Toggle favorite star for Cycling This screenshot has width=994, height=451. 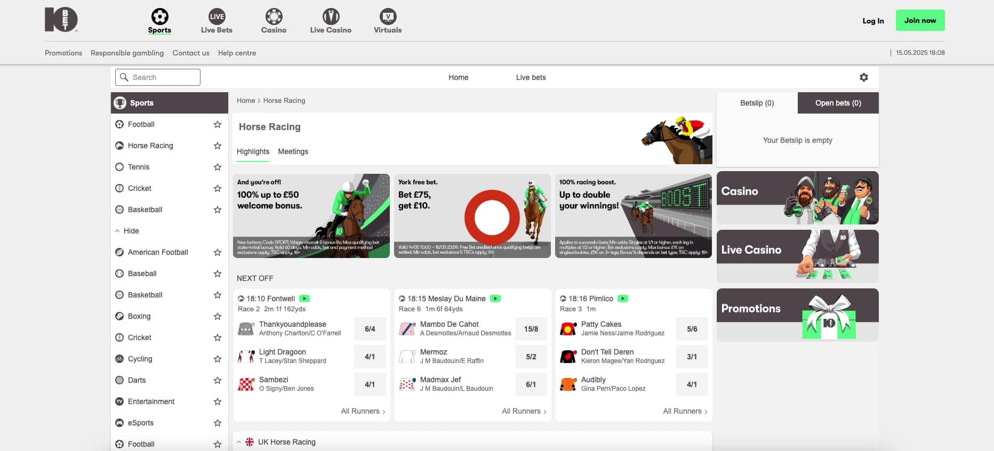[x=218, y=359]
